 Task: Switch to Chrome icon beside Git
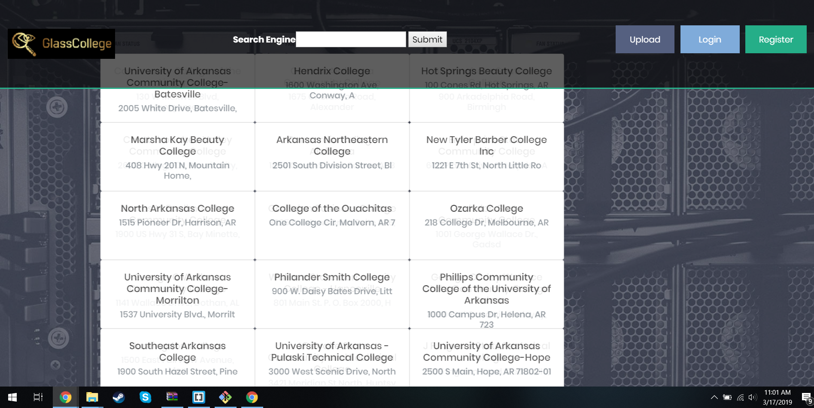(252, 397)
